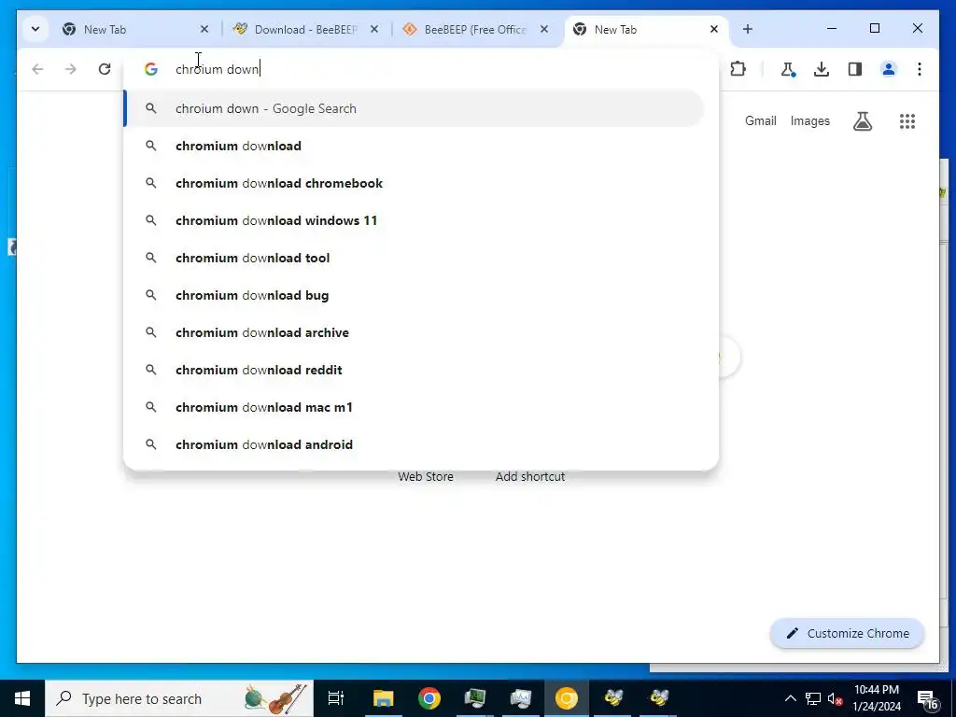Open the muted volume tray icon

coord(835,698)
